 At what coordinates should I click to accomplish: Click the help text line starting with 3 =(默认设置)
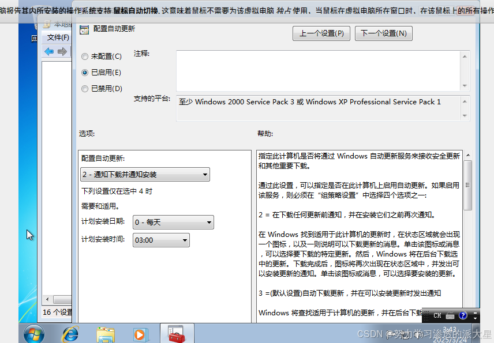350,293
